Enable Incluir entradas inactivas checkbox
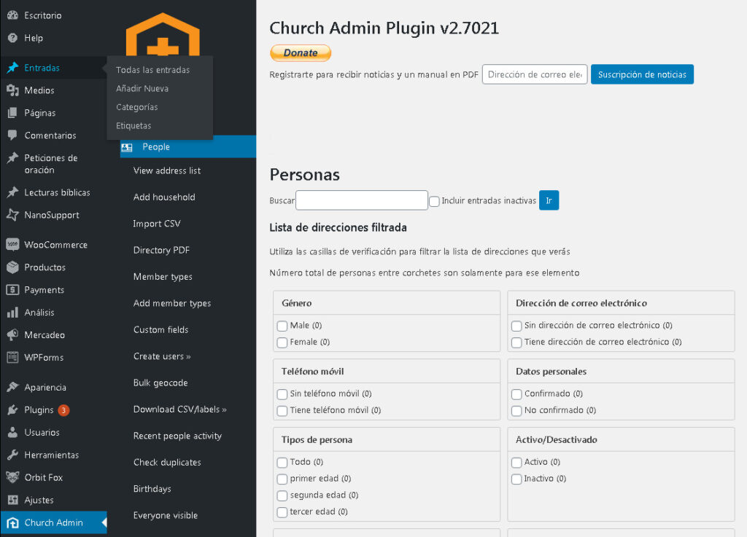The width and height of the screenshot is (747, 537). [434, 201]
